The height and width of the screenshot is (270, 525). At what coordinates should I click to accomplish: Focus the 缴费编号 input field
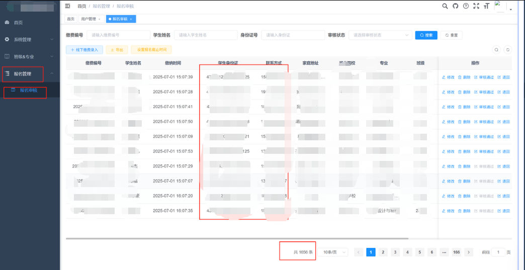(x=119, y=35)
